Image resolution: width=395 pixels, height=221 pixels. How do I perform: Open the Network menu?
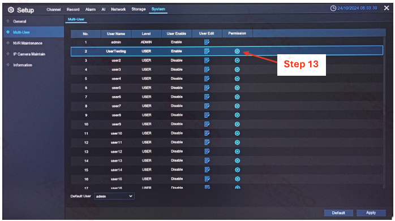tap(118, 9)
